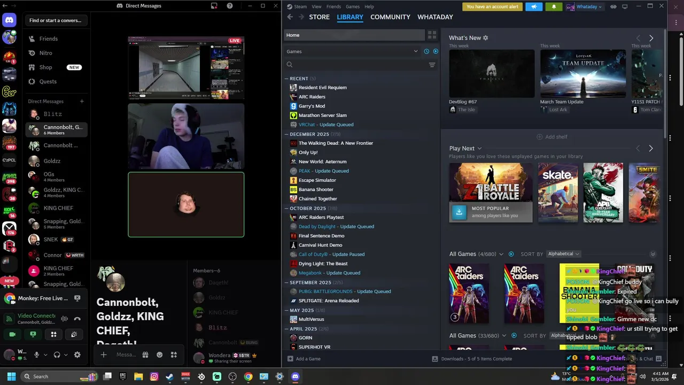The height and width of the screenshot is (385, 684).
Task: Collapse the DECEMBER 2025 section
Action: click(286, 134)
